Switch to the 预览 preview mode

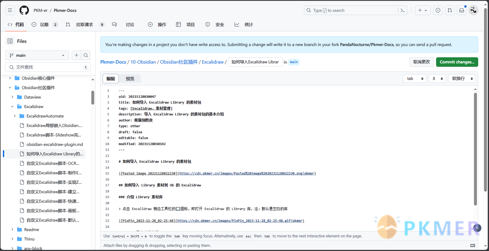click(x=130, y=79)
